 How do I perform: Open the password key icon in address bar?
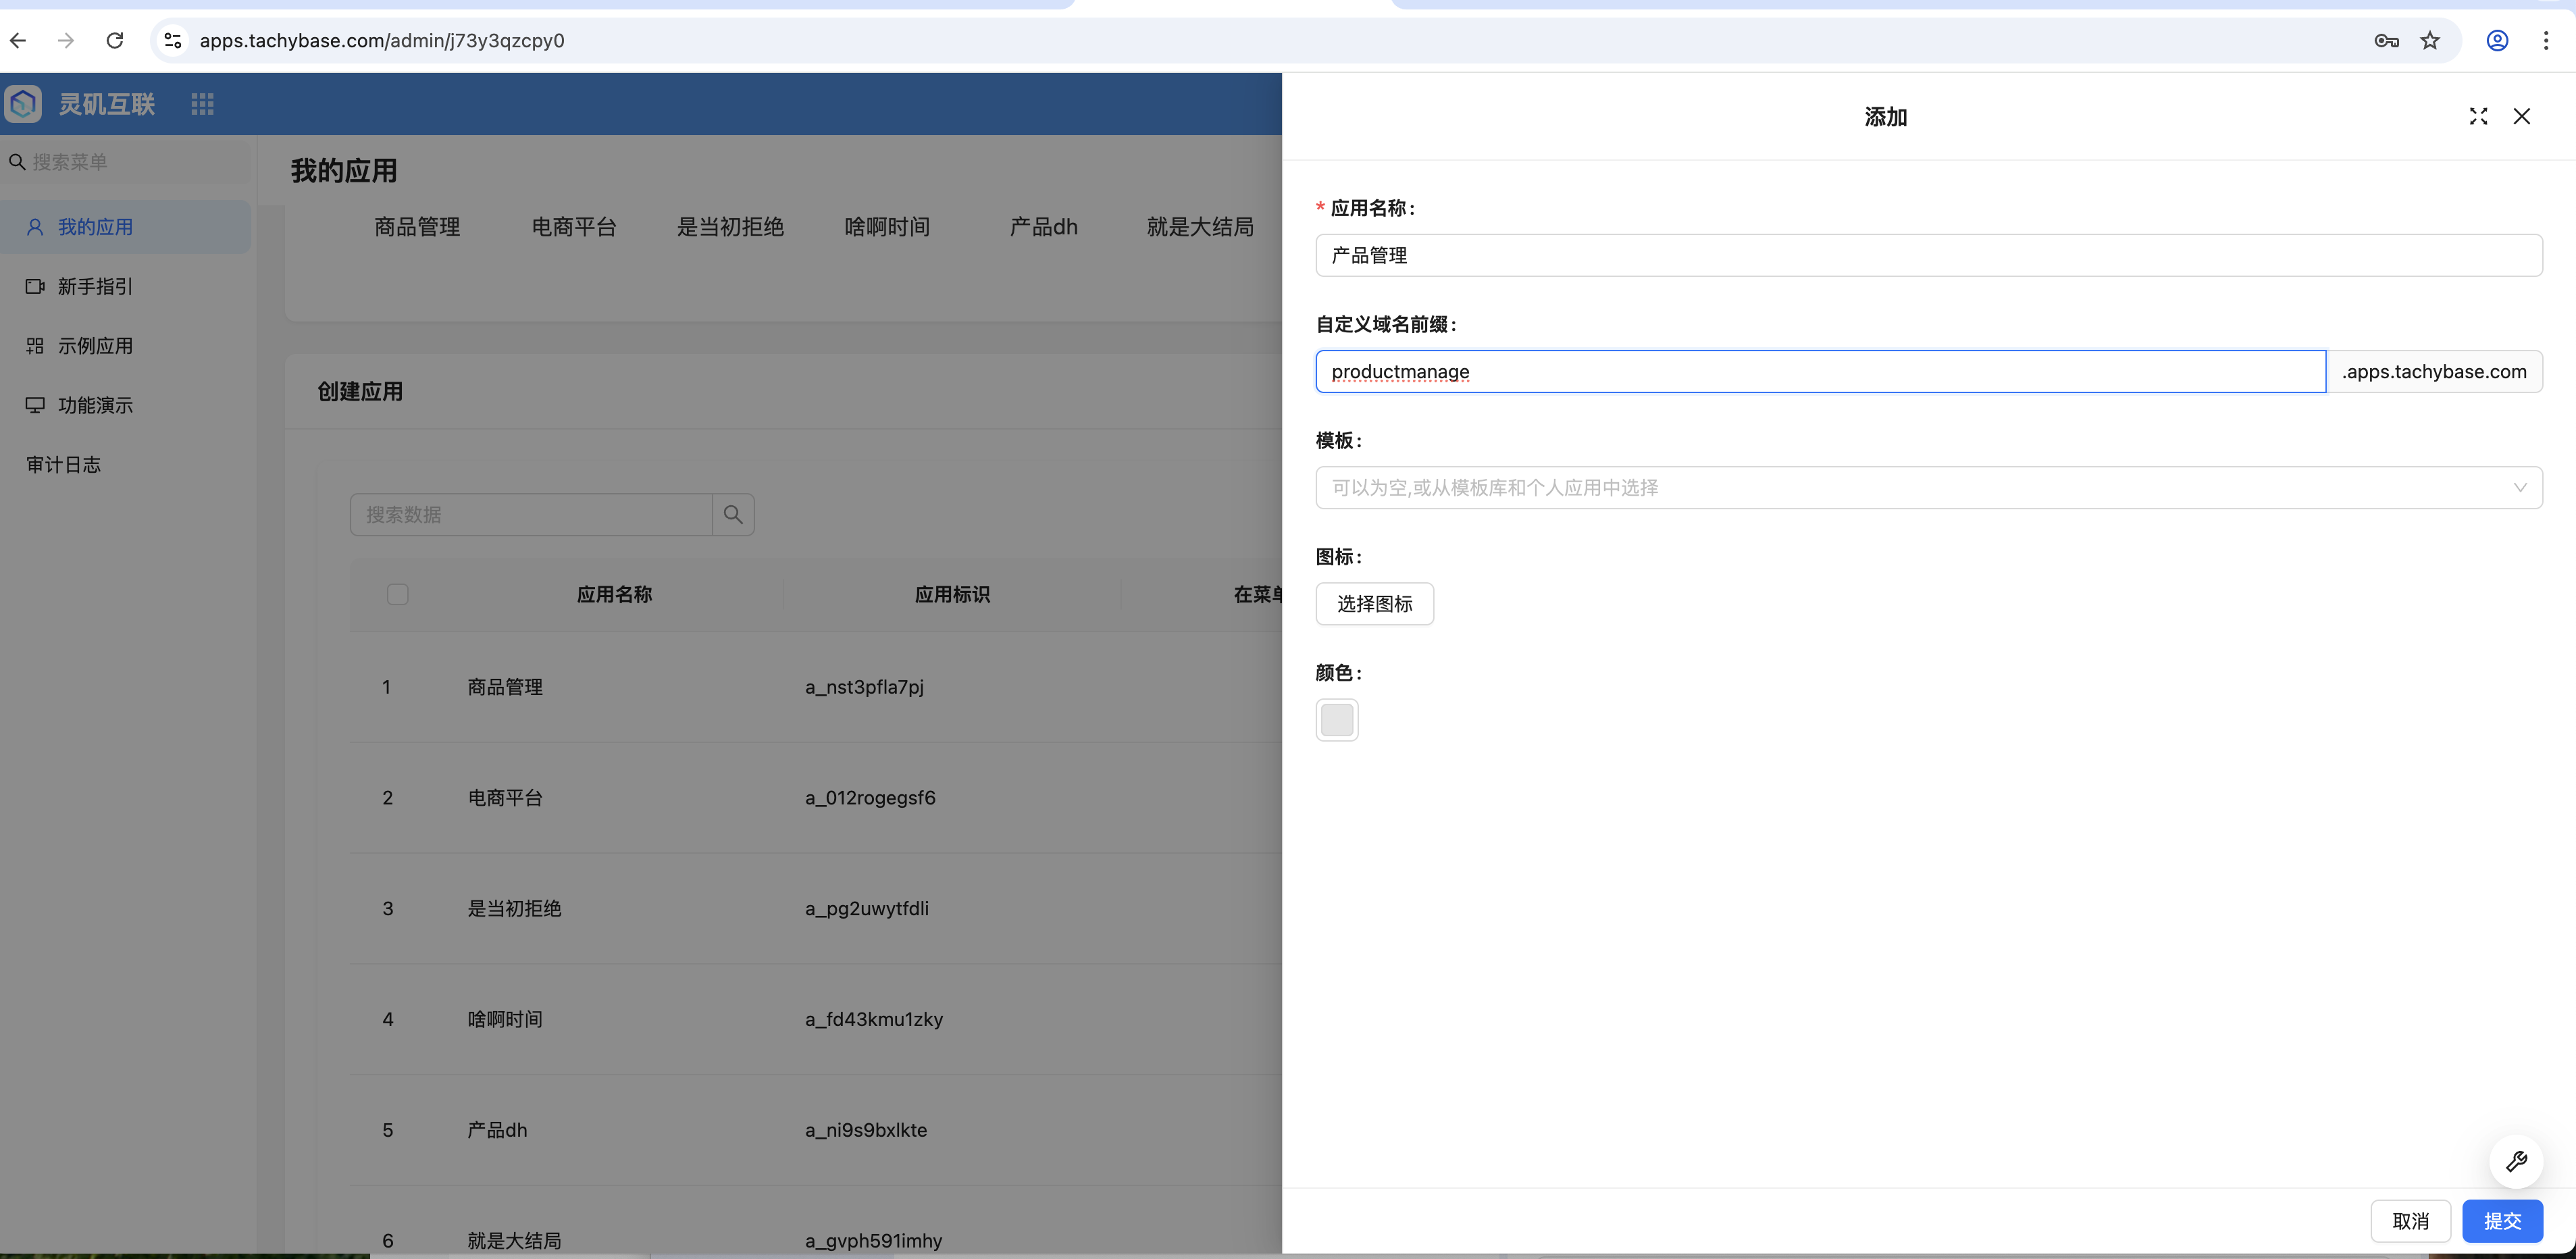coord(2386,41)
